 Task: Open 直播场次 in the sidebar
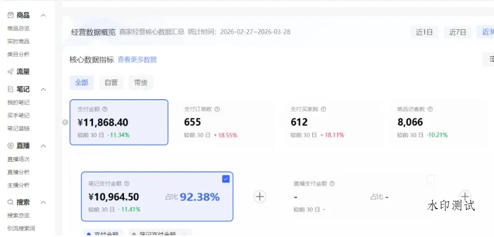click(x=18, y=159)
